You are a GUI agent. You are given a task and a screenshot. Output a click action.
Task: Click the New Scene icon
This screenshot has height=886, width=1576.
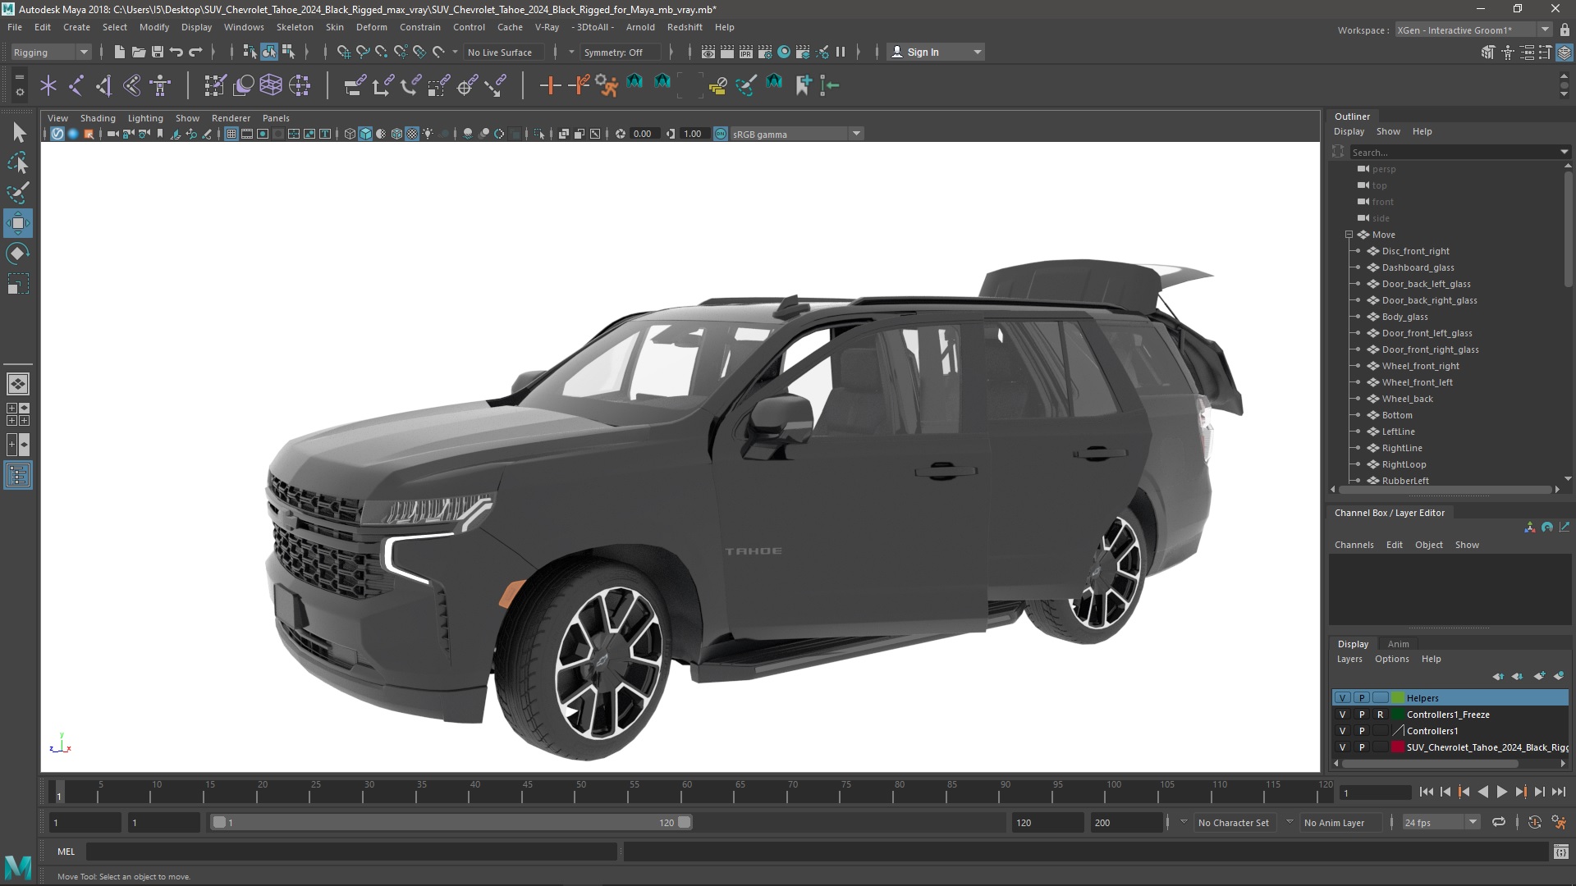coord(119,52)
